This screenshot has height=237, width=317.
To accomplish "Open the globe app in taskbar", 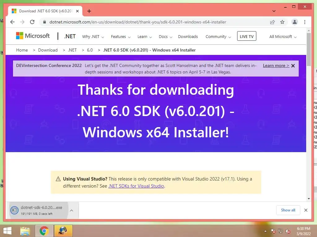I will click(x=63, y=231).
